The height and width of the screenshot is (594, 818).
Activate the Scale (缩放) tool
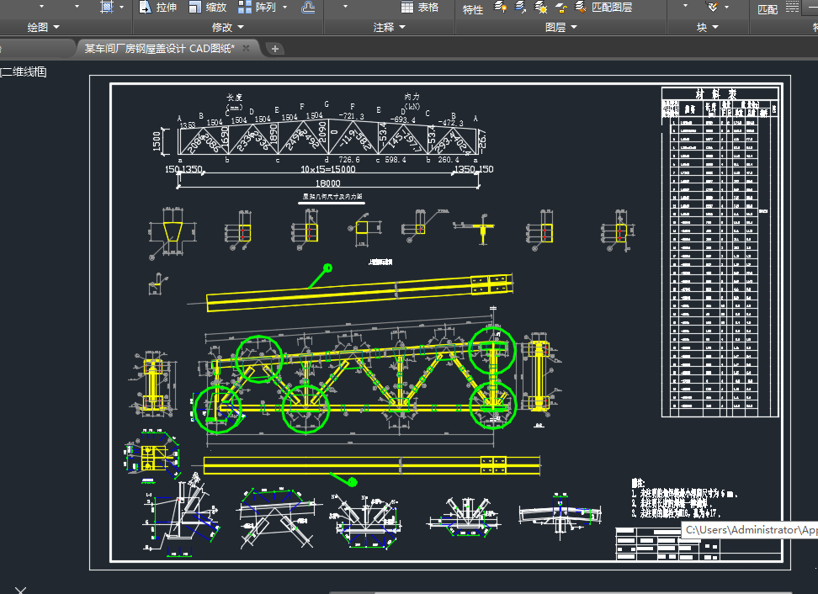pos(208,7)
